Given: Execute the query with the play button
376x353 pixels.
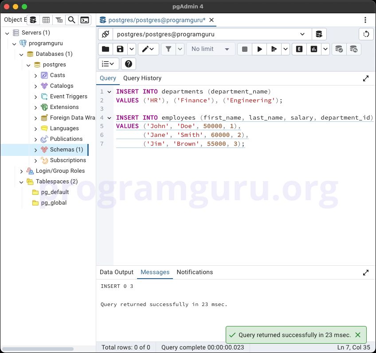Looking at the screenshot, I should (x=259, y=49).
